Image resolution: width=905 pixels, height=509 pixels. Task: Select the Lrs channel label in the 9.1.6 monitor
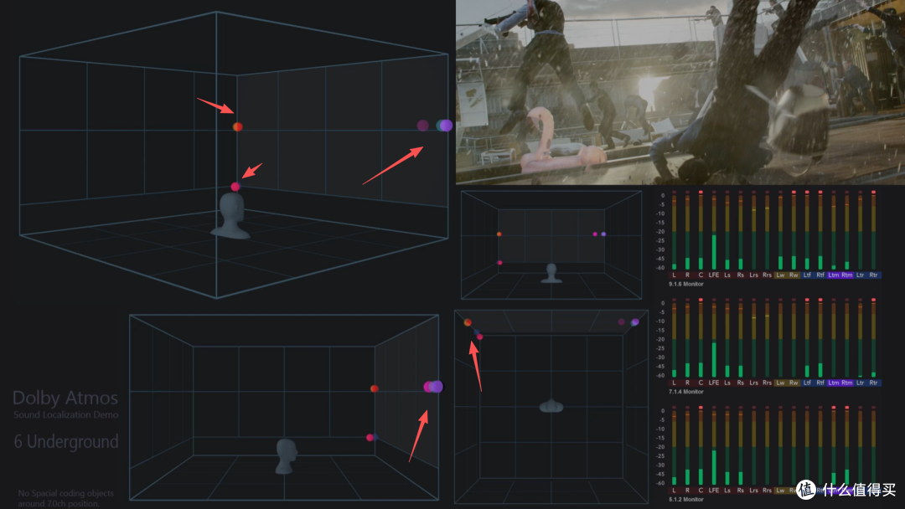(754, 275)
